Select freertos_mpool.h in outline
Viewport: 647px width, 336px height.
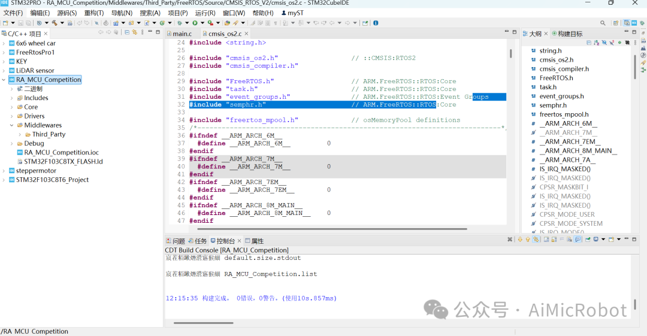pos(564,114)
